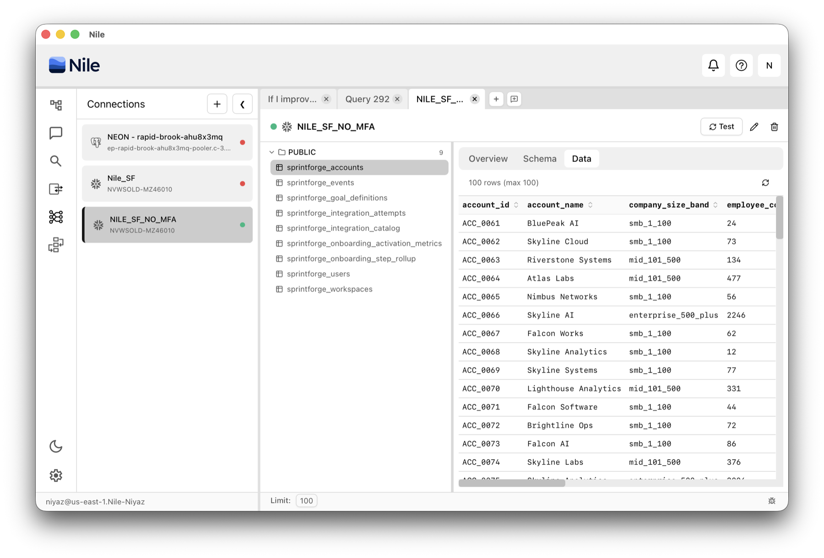Click the horizontal scrollbar of the data table

pyautogui.click(x=512, y=483)
